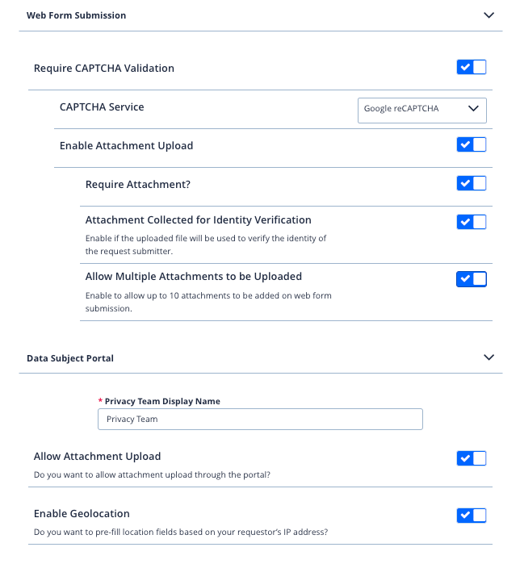Click the Web Form Submission header title
The width and height of the screenshot is (520, 564).
pyautogui.click(x=77, y=15)
